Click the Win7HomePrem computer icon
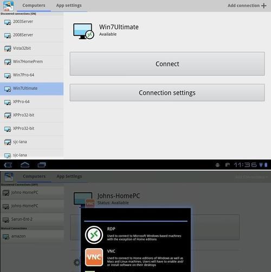Viewport: 271px width, 272px height. pyautogui.click(x=8, y=62)
